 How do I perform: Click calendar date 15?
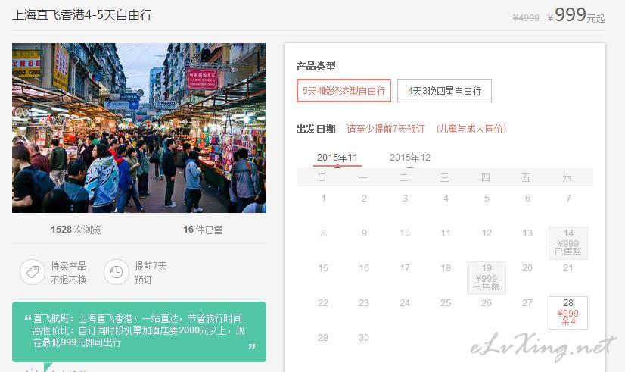coord(323,267)
